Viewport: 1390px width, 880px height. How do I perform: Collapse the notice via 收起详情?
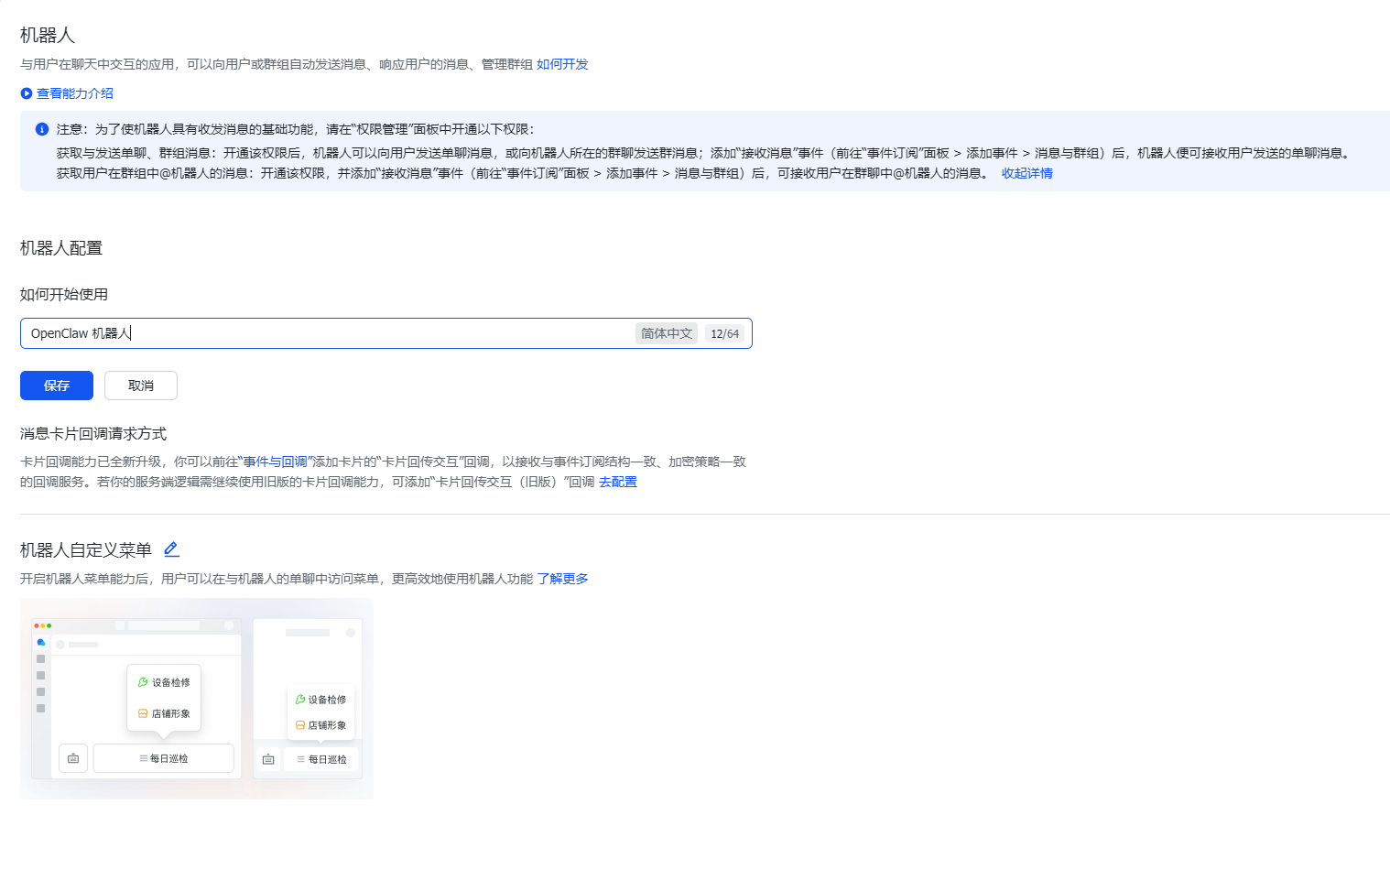tap(1026, 173)
